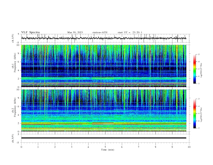
Task: Click the "ch.1(V)" waveform axis label
Action: click(x=13, y=38)
